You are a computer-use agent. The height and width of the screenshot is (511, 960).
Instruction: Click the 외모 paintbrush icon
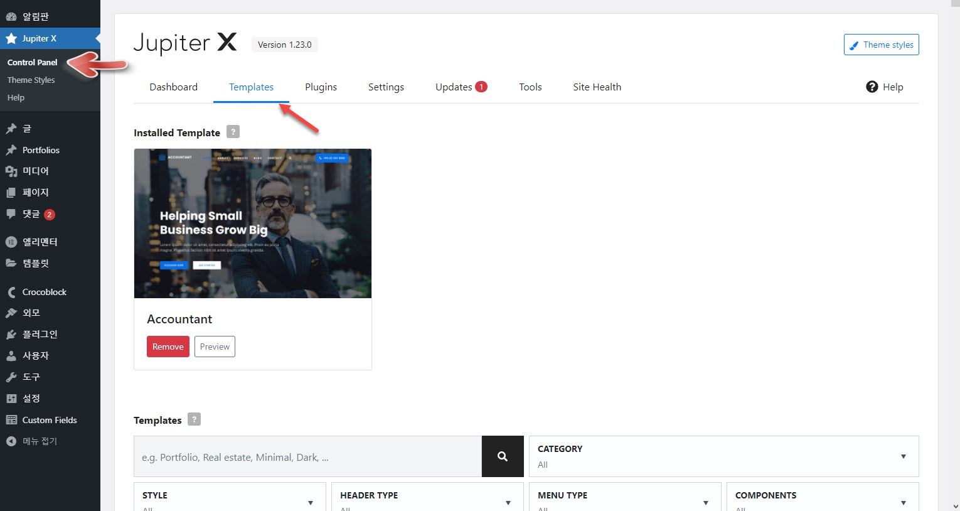[11, 313]
